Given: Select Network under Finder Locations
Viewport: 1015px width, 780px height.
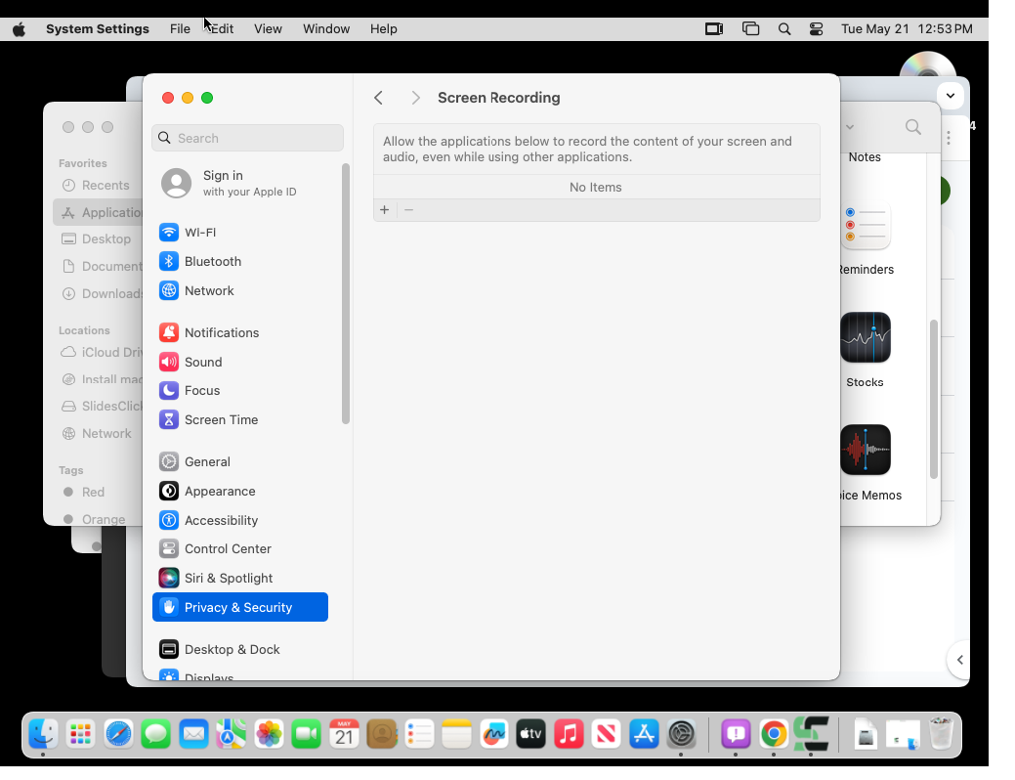Looking at the screenshot, I should [x=97, y=433].
